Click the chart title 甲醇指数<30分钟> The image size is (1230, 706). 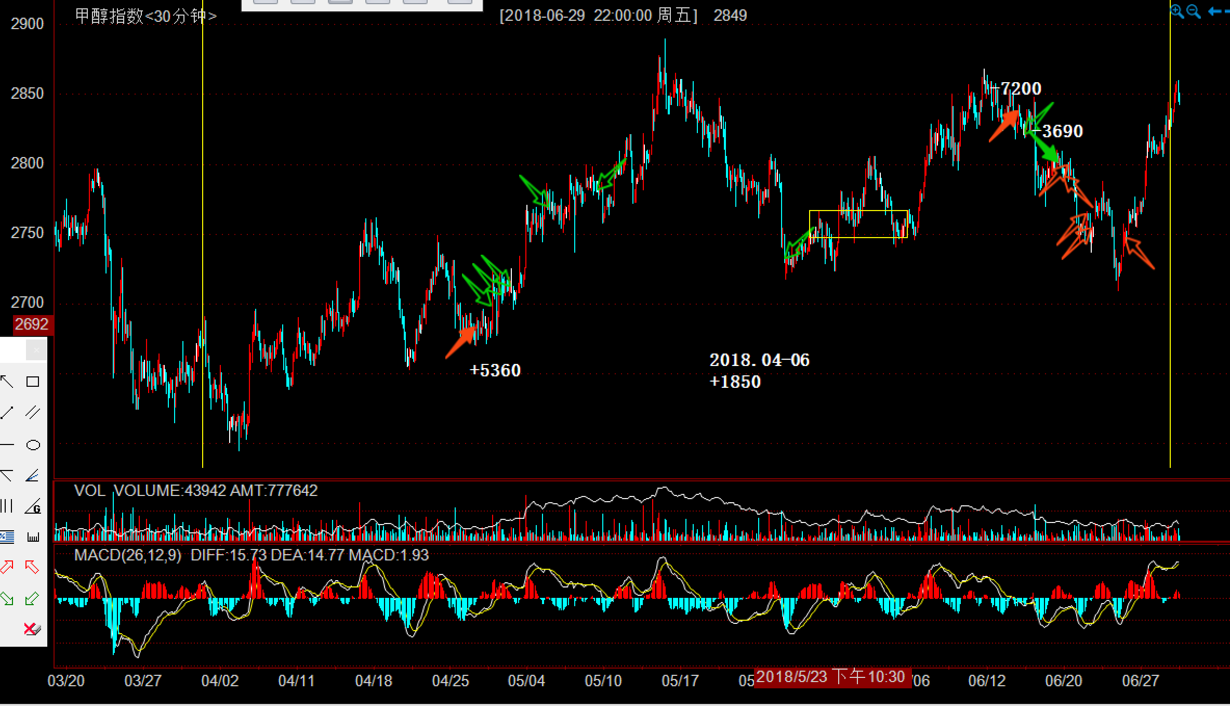[x=146, y=16]
